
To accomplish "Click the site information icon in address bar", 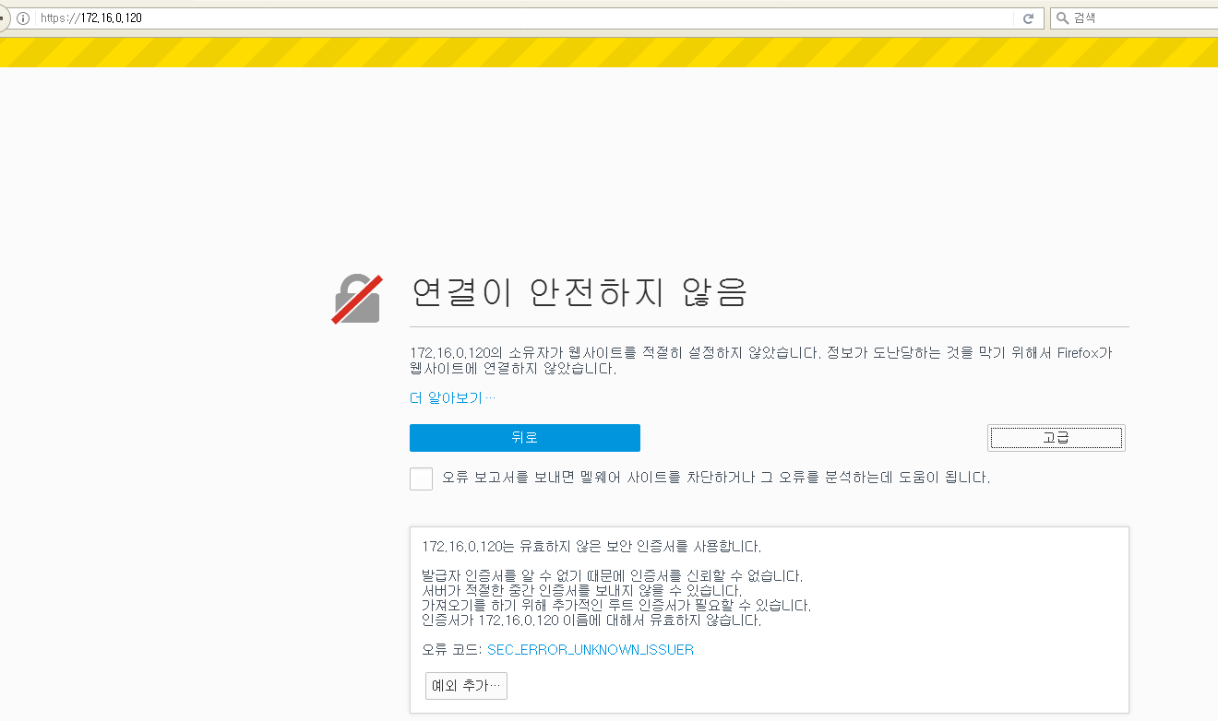I will (x=23, y=18).
